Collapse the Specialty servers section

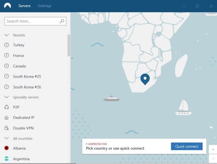(6, 97)
